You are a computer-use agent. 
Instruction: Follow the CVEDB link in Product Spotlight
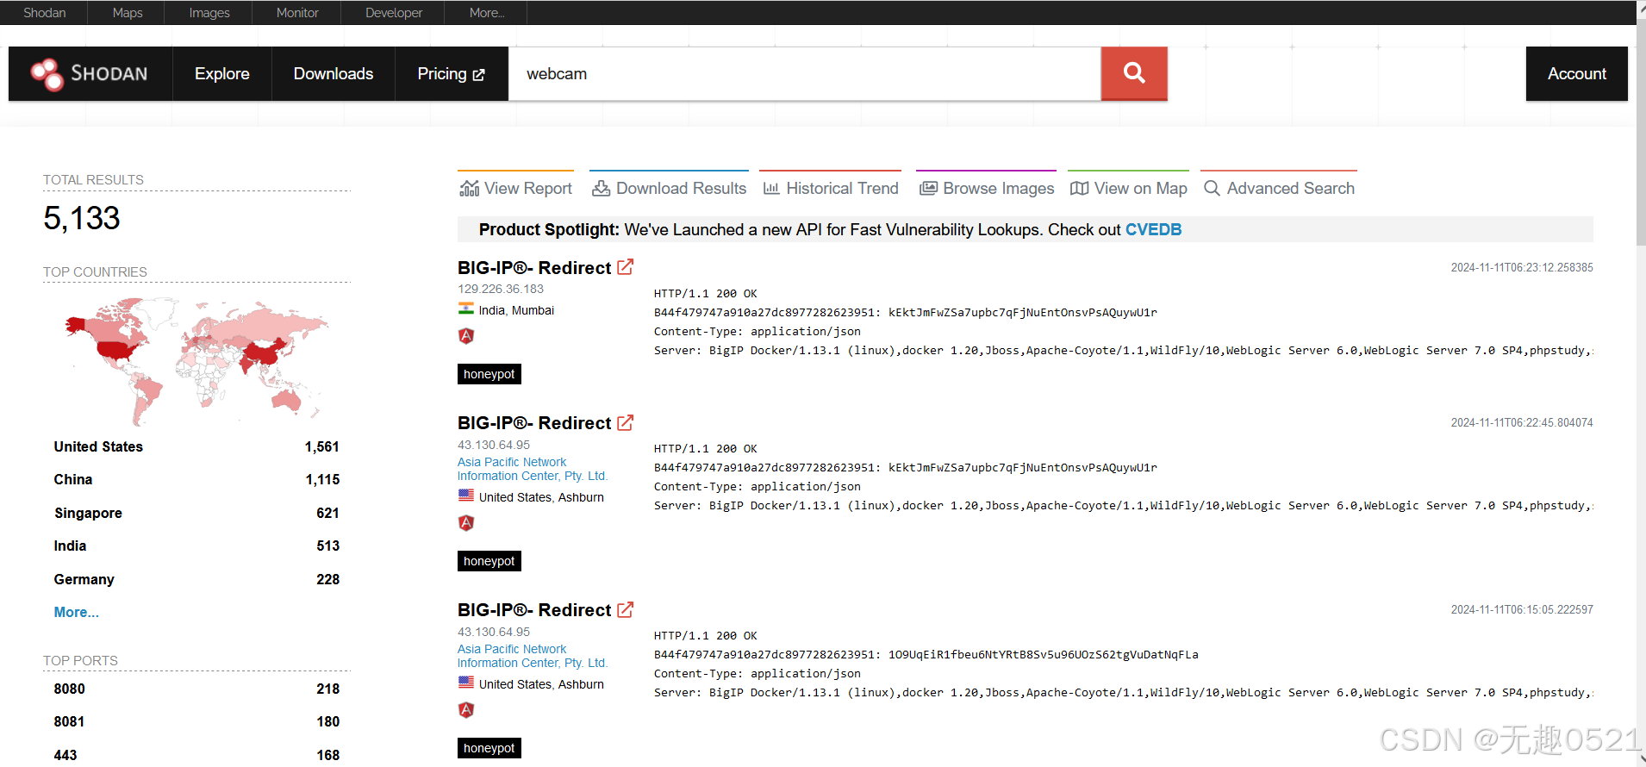[1153, 229]
